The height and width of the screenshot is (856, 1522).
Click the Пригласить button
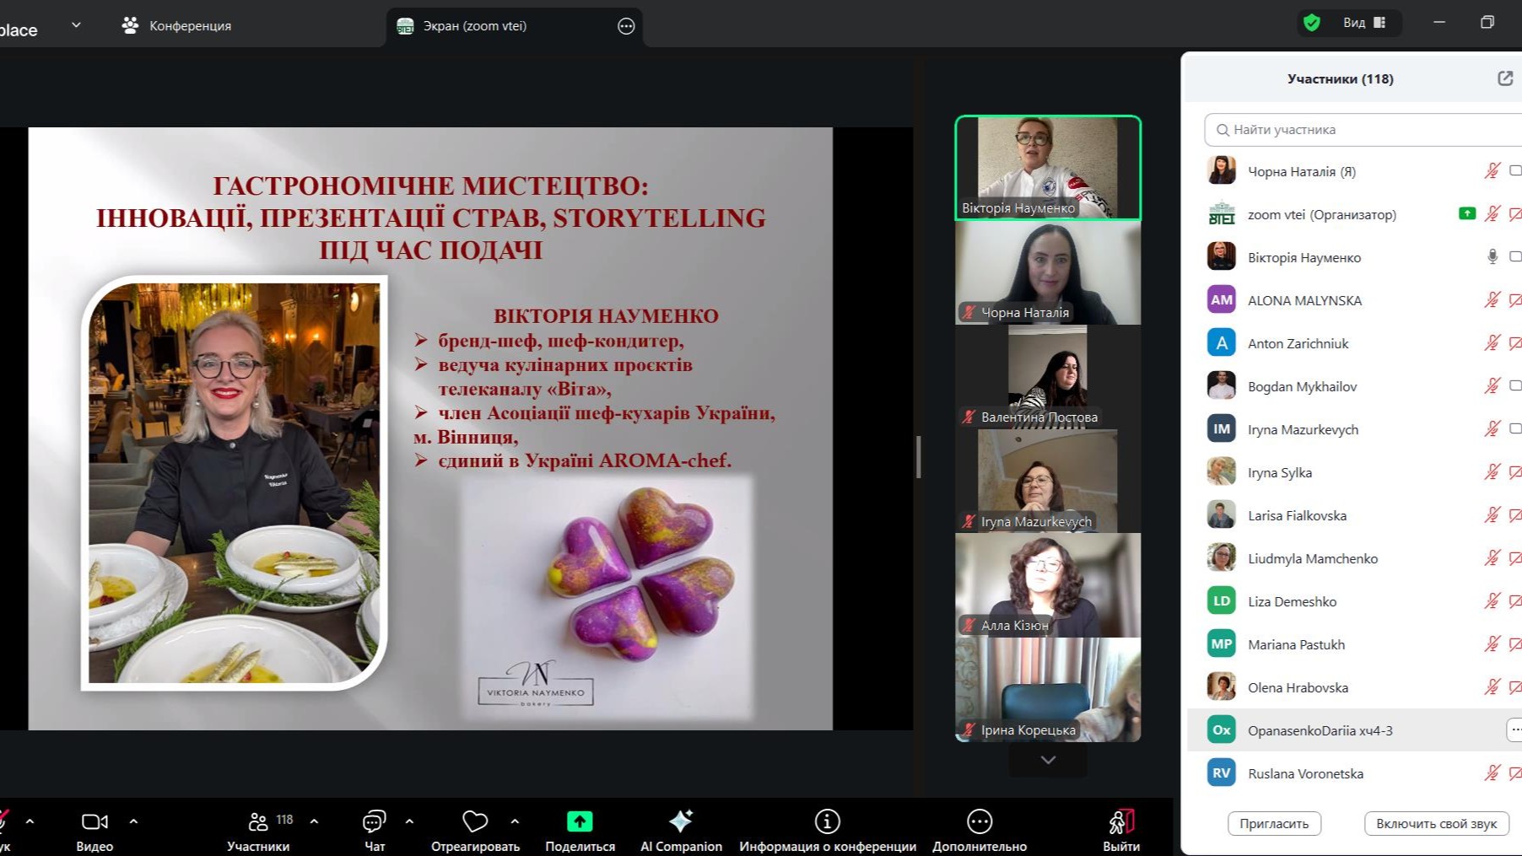tap(1274, 823)
